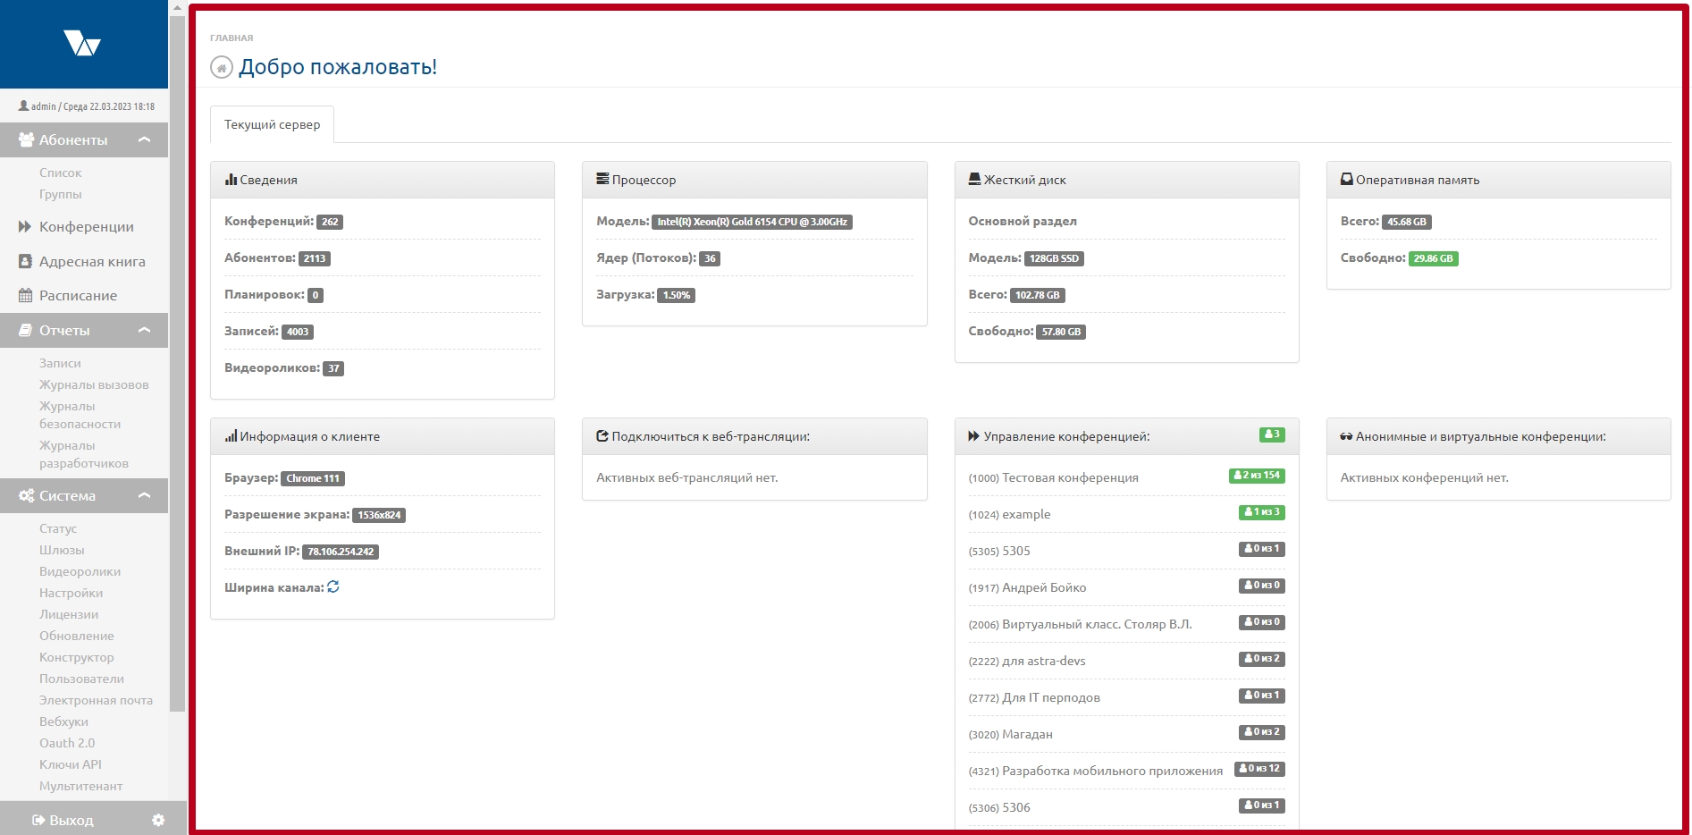This screenshot has height=835, width=1692.
Task: Click the home icon beside Добро пожаловать
Action: pos(222,68)
